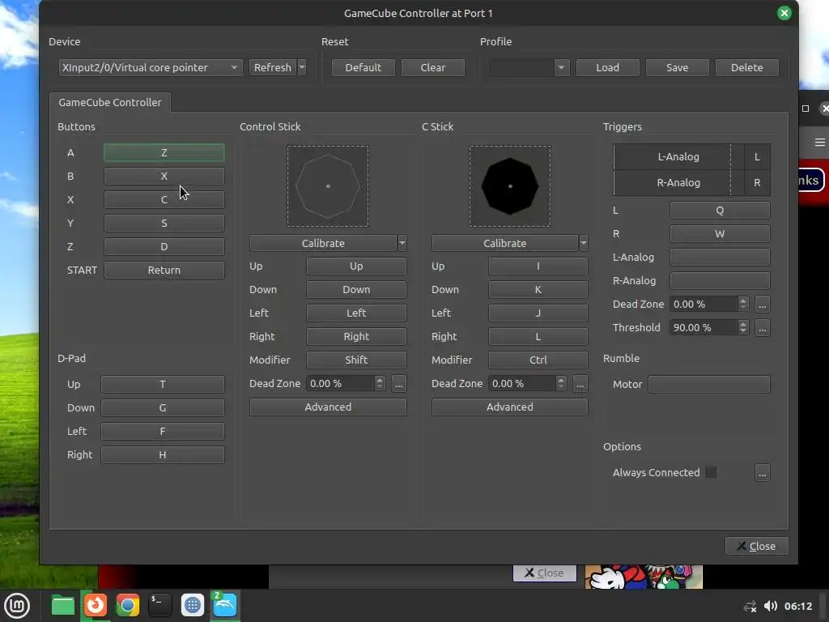Expand Control Stick Calibrate arrow menu
The height and width of the screenshot is (622, 829).
402,243
